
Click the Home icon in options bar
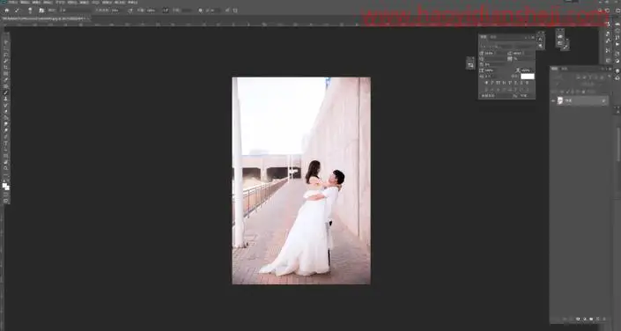click(7, 11)
